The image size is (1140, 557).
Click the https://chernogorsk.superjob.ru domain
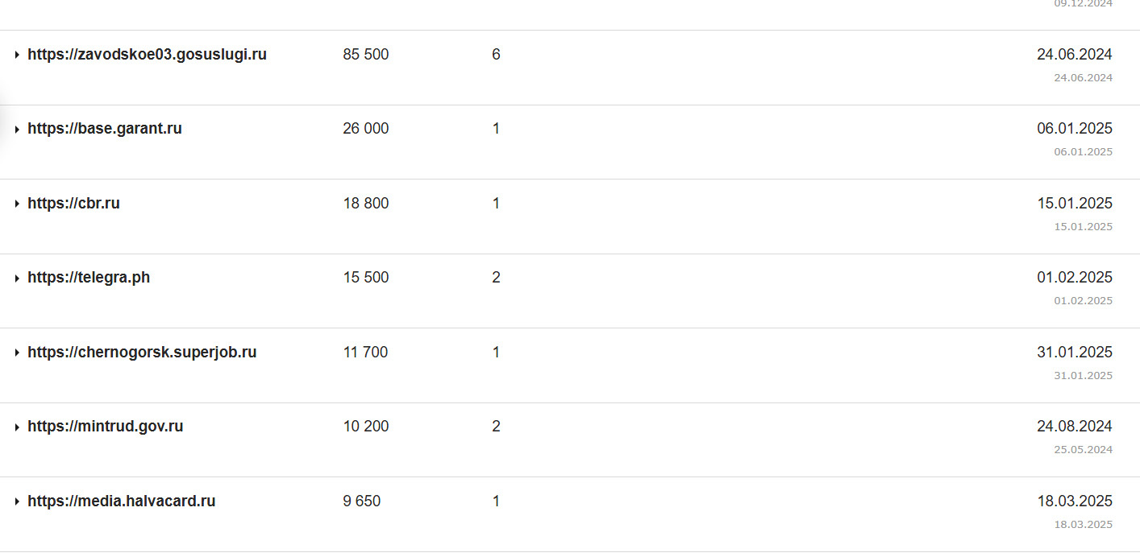[142, 353]
